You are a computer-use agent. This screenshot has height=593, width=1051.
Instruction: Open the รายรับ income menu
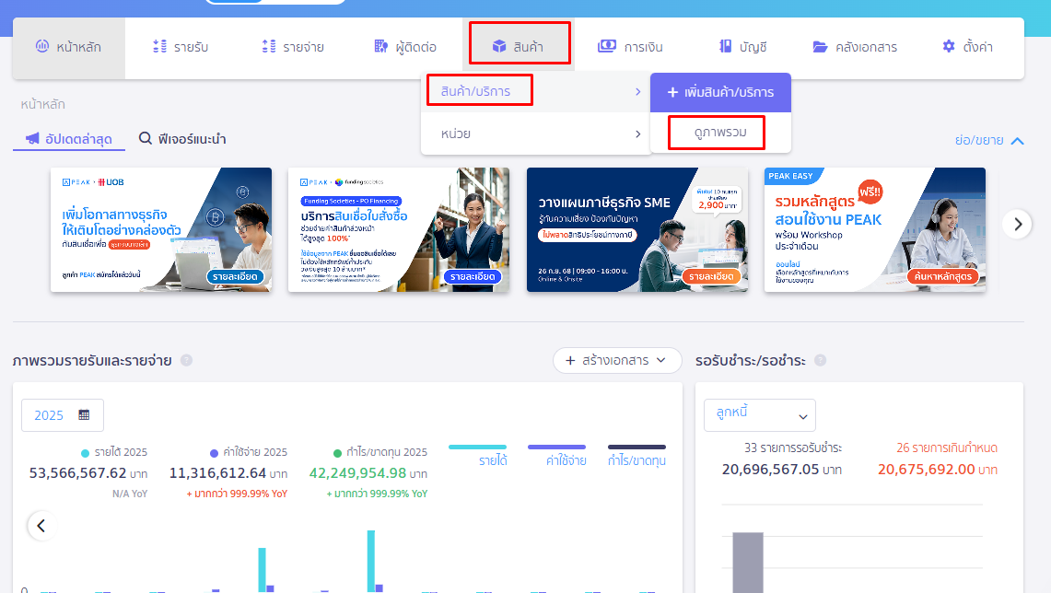coord(181,47)
